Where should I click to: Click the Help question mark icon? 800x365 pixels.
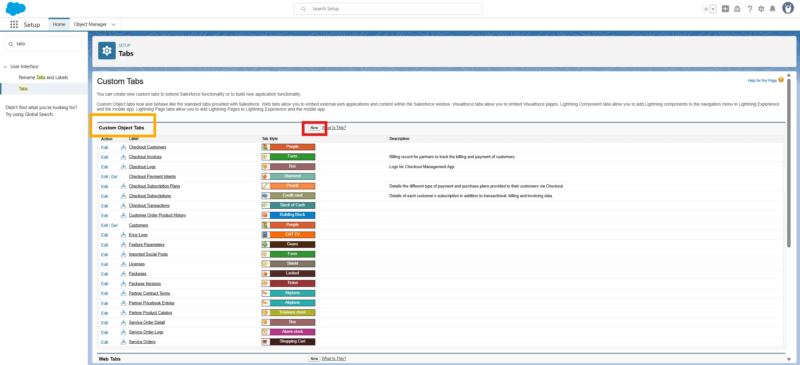click(x=750, y=9)
